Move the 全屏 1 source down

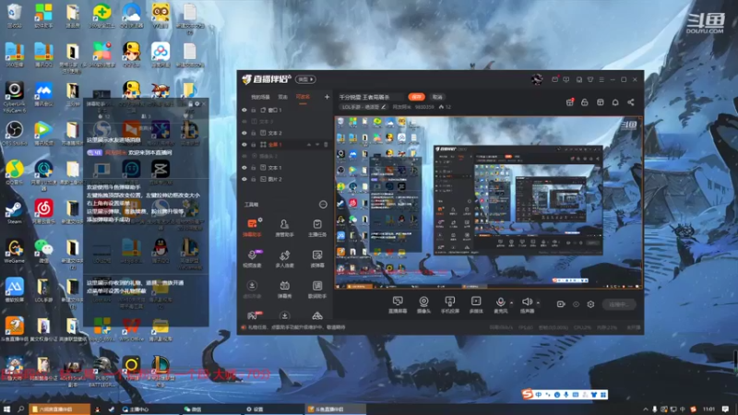tap(317, 145)
